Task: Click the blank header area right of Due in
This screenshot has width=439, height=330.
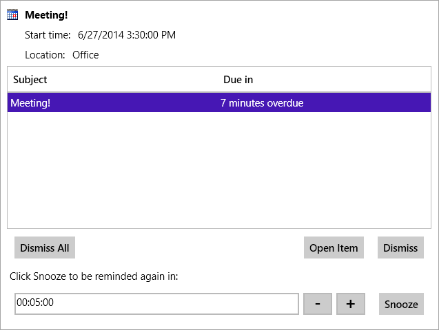Action: pyautogui.click(x=345, y=80)
